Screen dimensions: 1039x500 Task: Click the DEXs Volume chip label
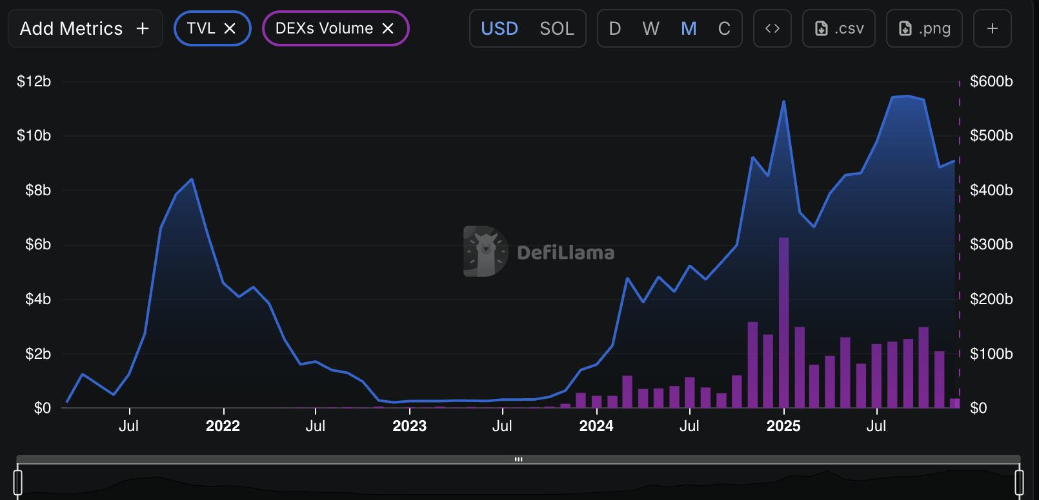point(324,28)
